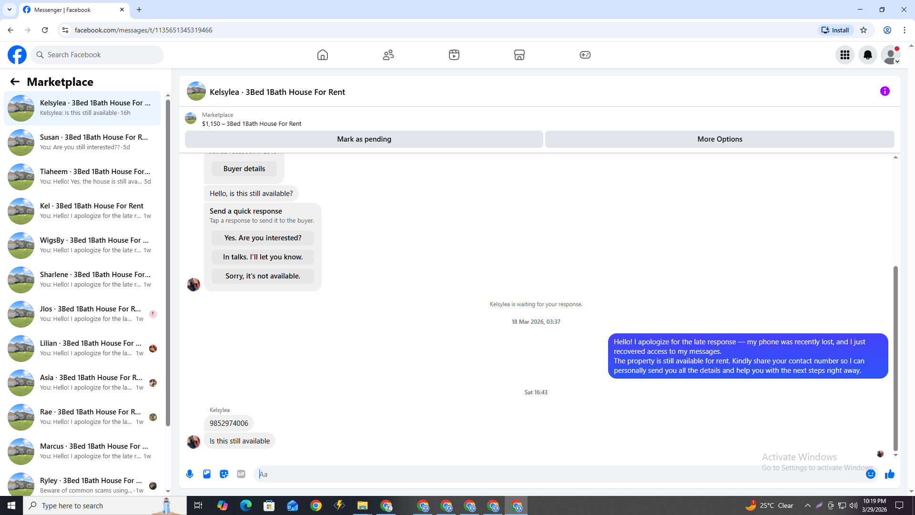
Task: Install the Facebook app from the address bar
Action: click(835, 30)
